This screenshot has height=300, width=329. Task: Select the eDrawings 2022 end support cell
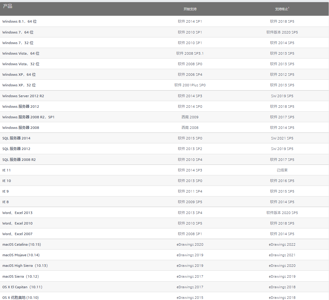coord(282,244)
